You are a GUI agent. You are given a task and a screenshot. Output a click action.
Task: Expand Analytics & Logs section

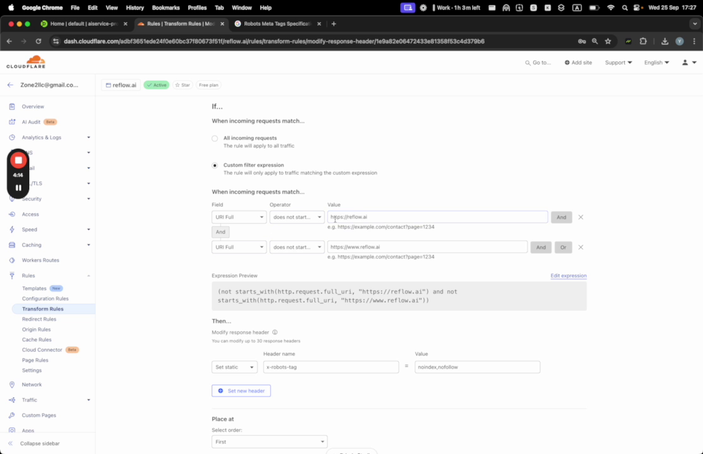(88, 137)
